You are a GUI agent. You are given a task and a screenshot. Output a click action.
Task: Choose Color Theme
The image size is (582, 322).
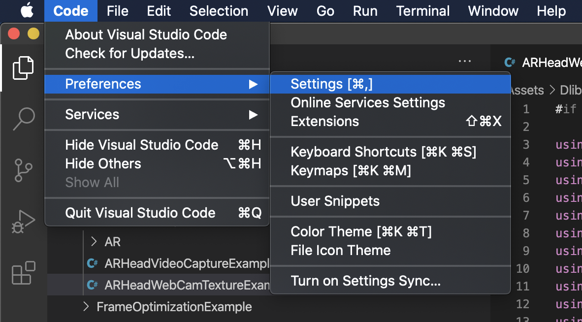(390, 232)
